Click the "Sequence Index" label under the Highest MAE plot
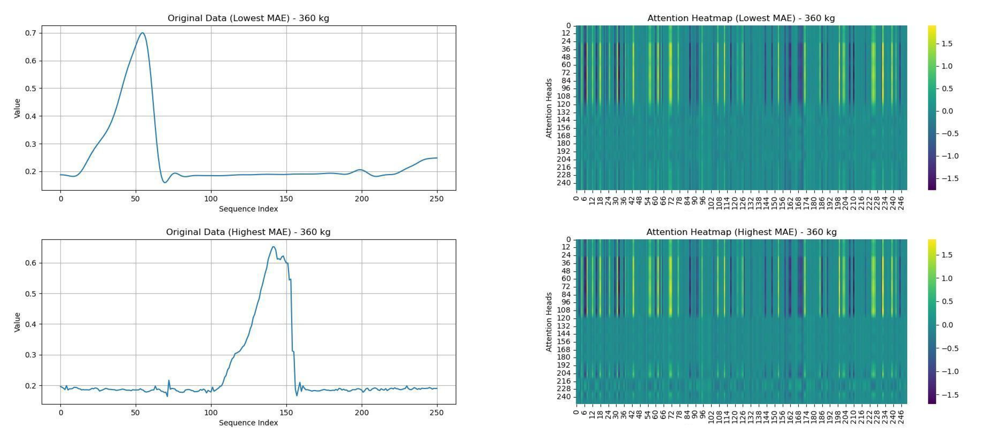The image size is (984, 444). (248, 423)
